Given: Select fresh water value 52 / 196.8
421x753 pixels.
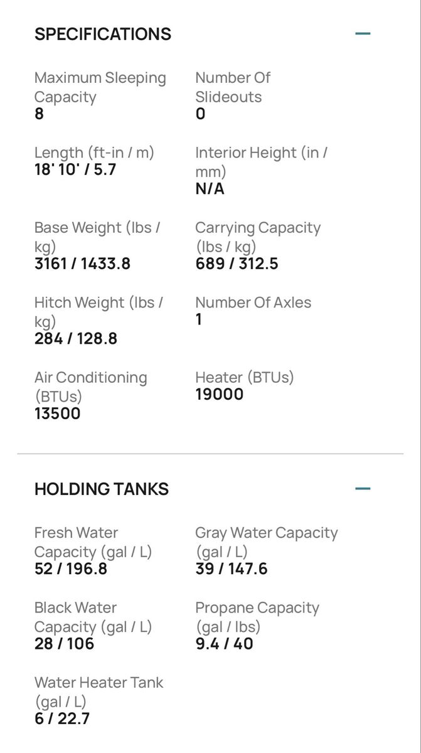Looking at the screenshot, I should (x=71, y=569).
